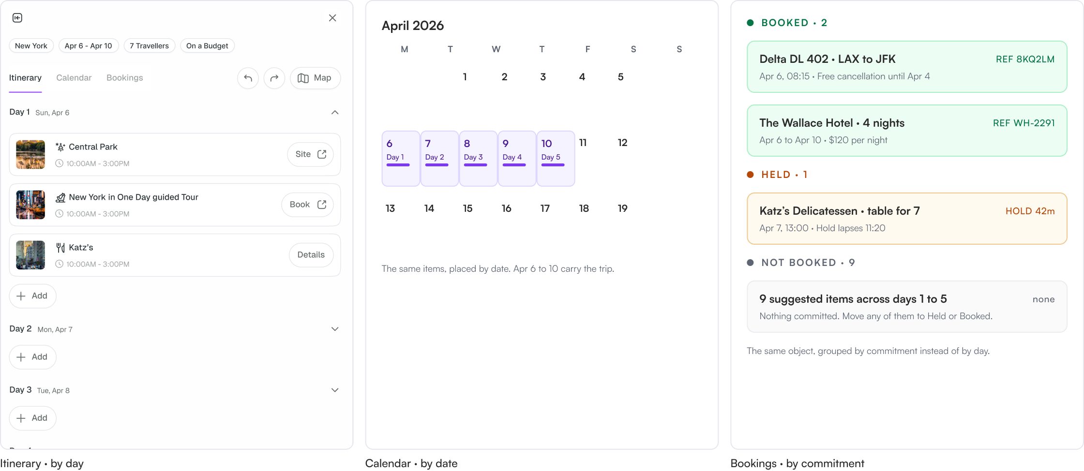1084x471 pixels.
Task: Open the Delta DL 402 booking card
Action: (x=907, y=67)
